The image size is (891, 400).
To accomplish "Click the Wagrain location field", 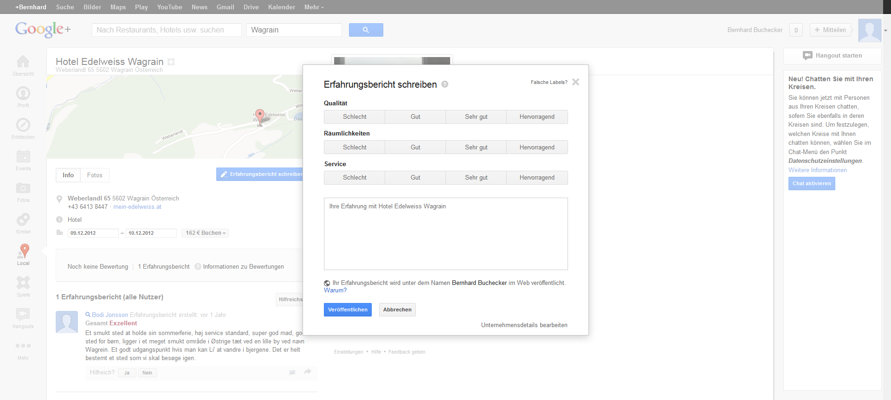I will pos(294,30).
